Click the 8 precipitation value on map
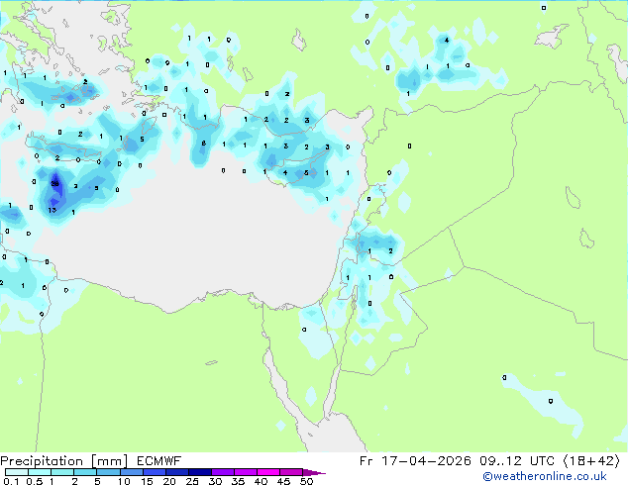 pyautogui.click(x=203, y=143)
